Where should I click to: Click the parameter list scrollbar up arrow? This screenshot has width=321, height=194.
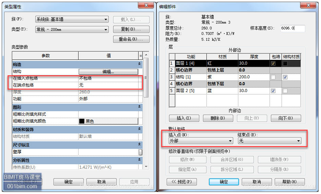coord(146,55)
